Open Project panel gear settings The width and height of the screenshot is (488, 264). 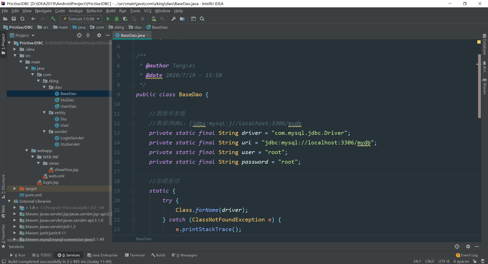pos(99,35)
